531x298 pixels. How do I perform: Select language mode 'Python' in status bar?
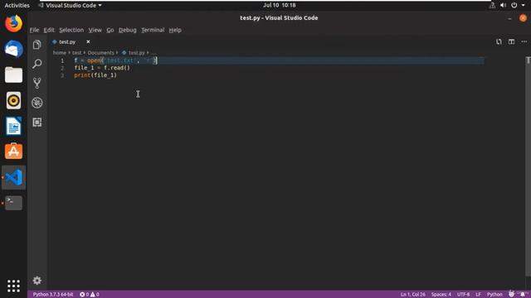494,295
